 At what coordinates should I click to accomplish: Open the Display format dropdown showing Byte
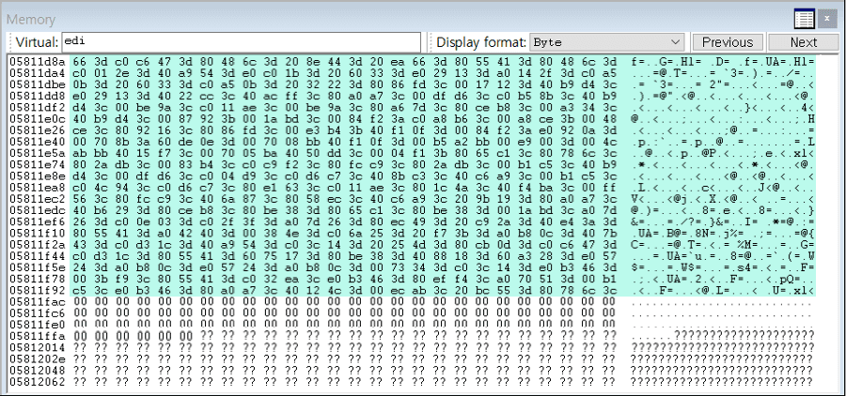coord(607,42)
